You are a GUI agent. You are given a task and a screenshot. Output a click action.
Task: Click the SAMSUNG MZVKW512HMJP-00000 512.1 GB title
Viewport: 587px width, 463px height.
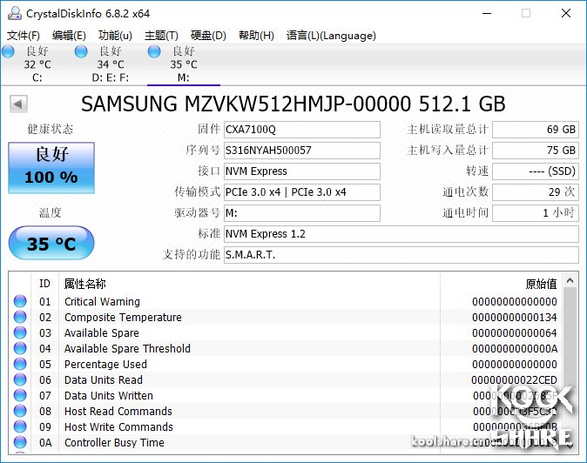pyautogui.click(x=293, y=104)
